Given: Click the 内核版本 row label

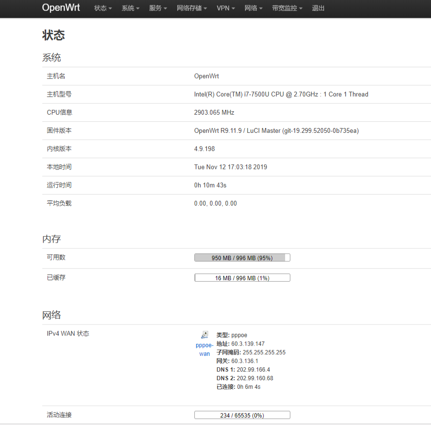Looking at the screenshot, I should coord(59,148).
